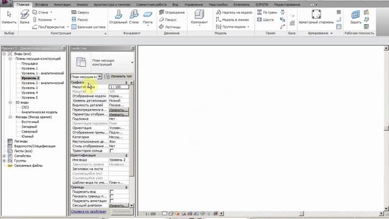Switch to the Совместная работа tab
Viewport: 389px width, 219px height.
tap(151, 4)
